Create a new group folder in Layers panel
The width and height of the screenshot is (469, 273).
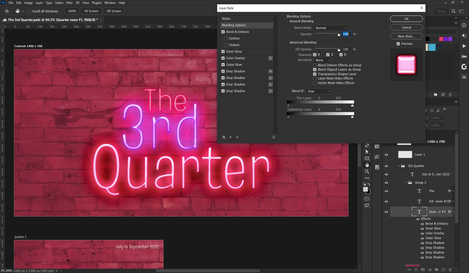click(x=437, y=270)
